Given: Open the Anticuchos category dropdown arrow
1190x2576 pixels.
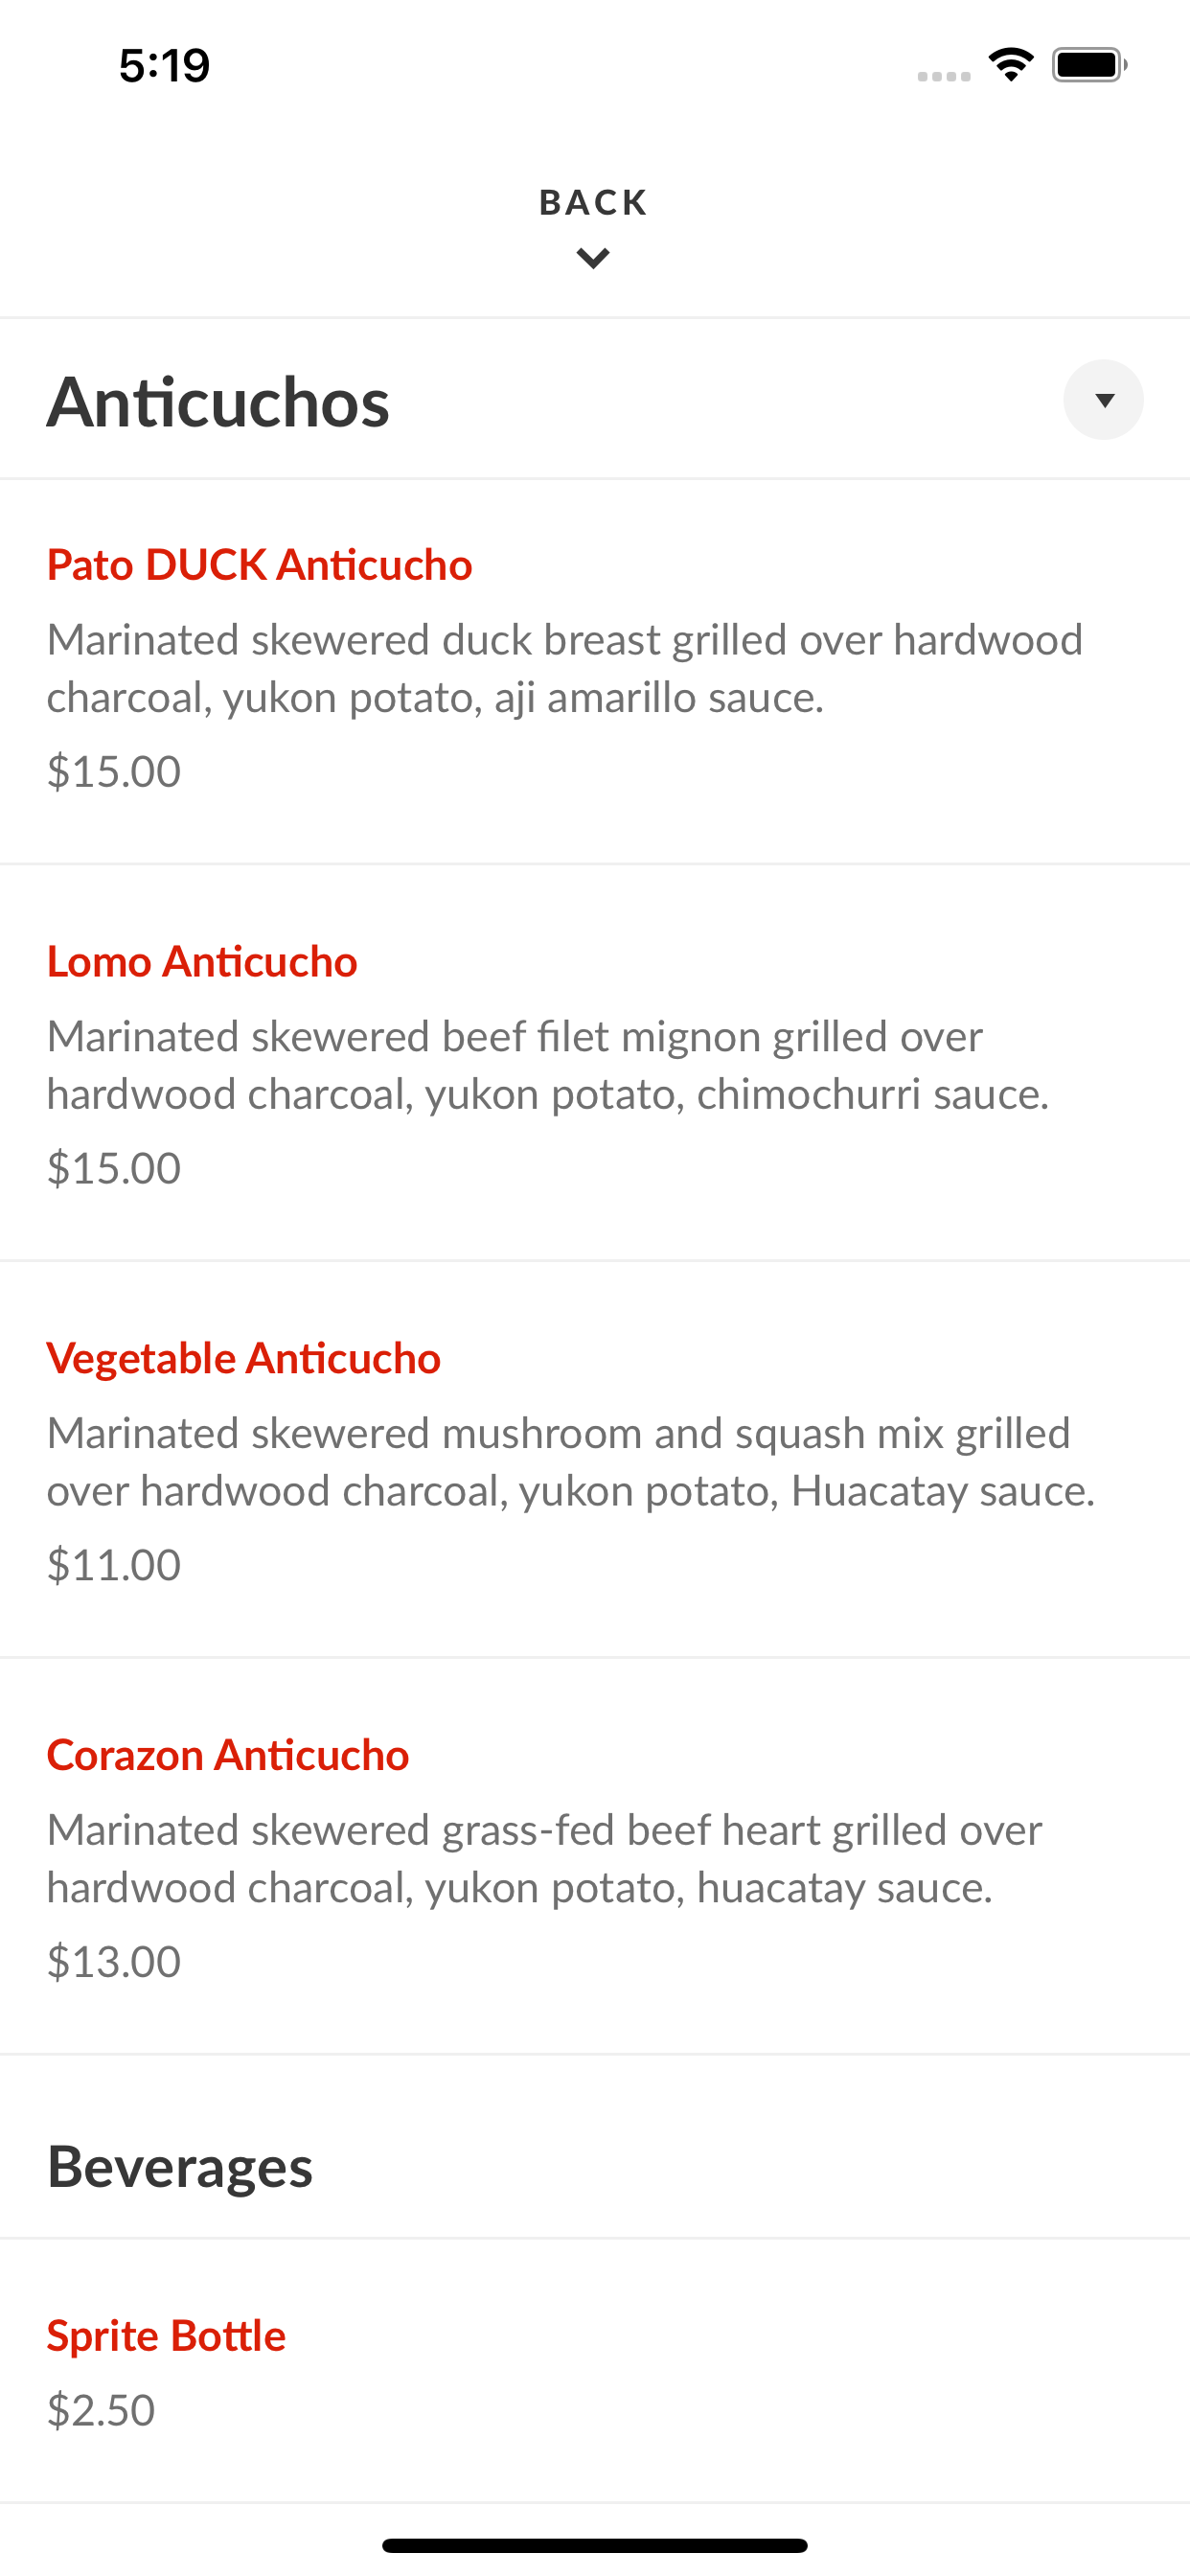Looking at the screenshot, I should [1103, 400].
